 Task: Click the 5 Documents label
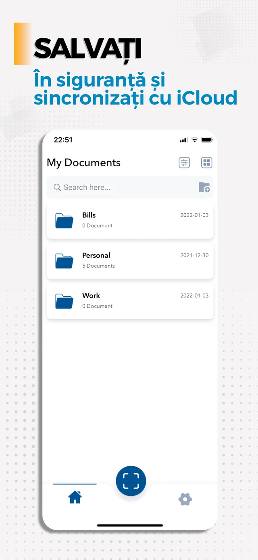click(98, 266)
